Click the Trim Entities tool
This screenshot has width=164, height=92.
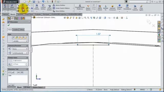(37, 7)
